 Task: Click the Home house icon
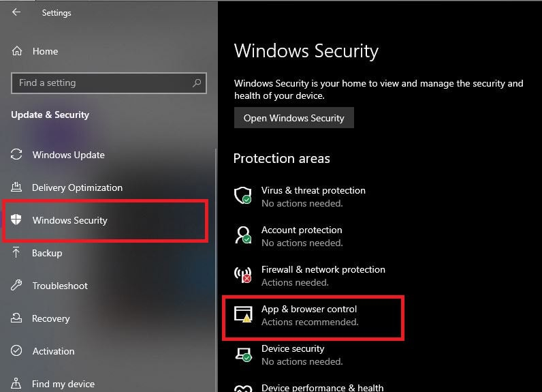[x=18, y=51]
